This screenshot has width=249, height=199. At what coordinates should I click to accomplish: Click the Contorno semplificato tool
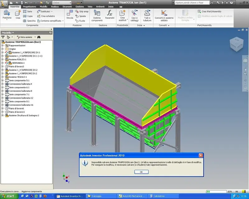50,21
